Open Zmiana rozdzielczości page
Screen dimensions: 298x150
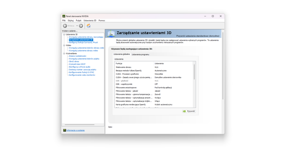click(x=77, y=56)
